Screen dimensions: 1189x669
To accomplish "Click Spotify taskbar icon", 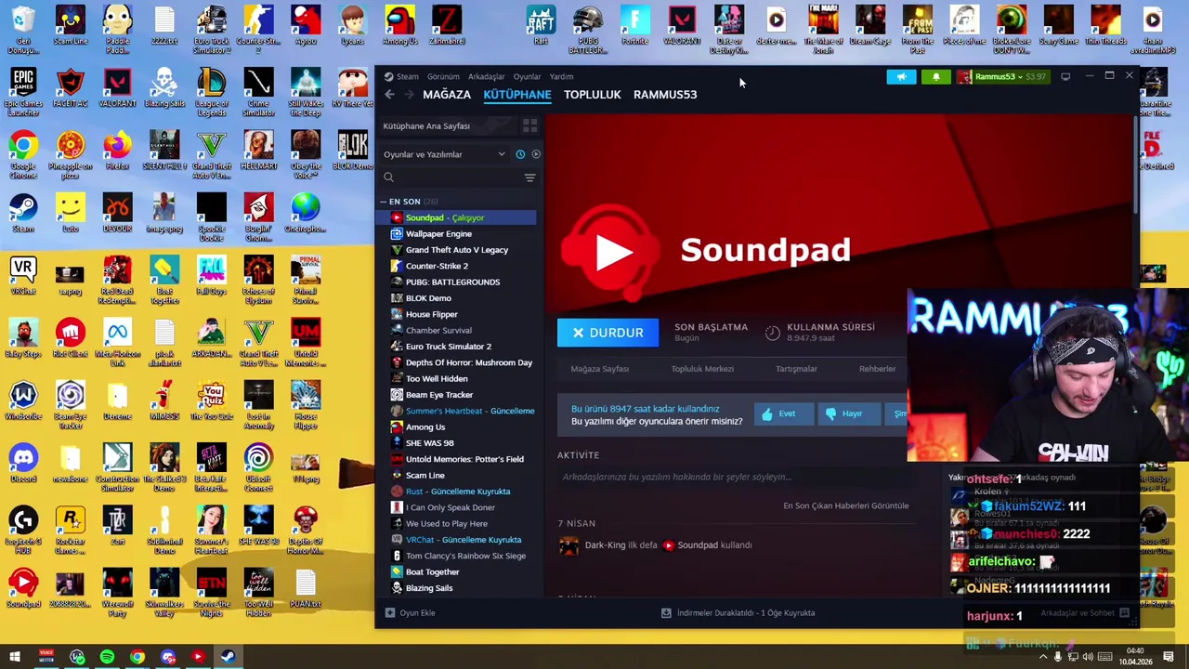I will [107, 657].
